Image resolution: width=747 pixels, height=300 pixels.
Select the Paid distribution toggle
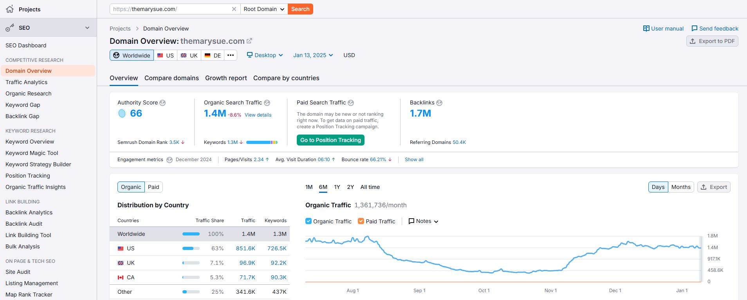(x=153, y=187)
